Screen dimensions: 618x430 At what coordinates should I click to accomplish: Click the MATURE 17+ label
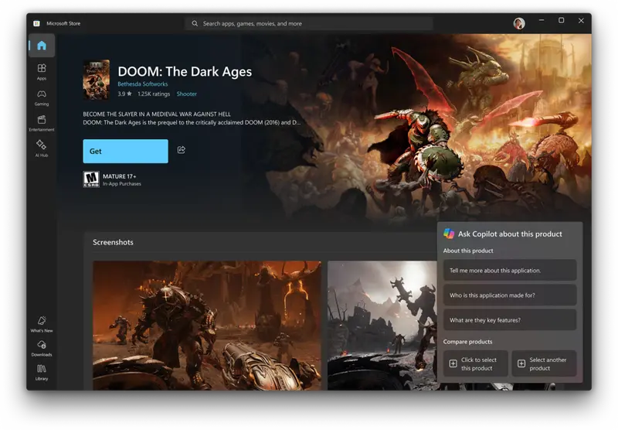pyautogui.click(x=120, y=176)
